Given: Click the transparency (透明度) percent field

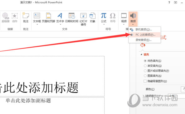Looking at the screenshot, I should 177,96.
